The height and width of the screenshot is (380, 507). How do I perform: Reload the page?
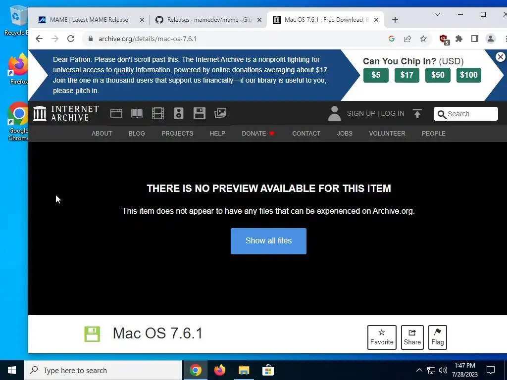[71, 39]
